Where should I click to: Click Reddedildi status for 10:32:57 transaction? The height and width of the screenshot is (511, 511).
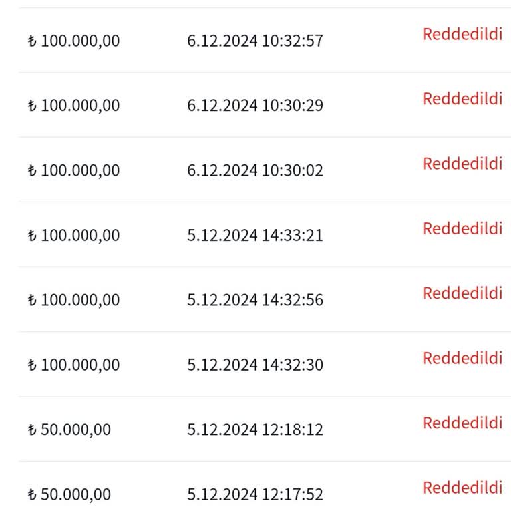(x=462, y=34)
